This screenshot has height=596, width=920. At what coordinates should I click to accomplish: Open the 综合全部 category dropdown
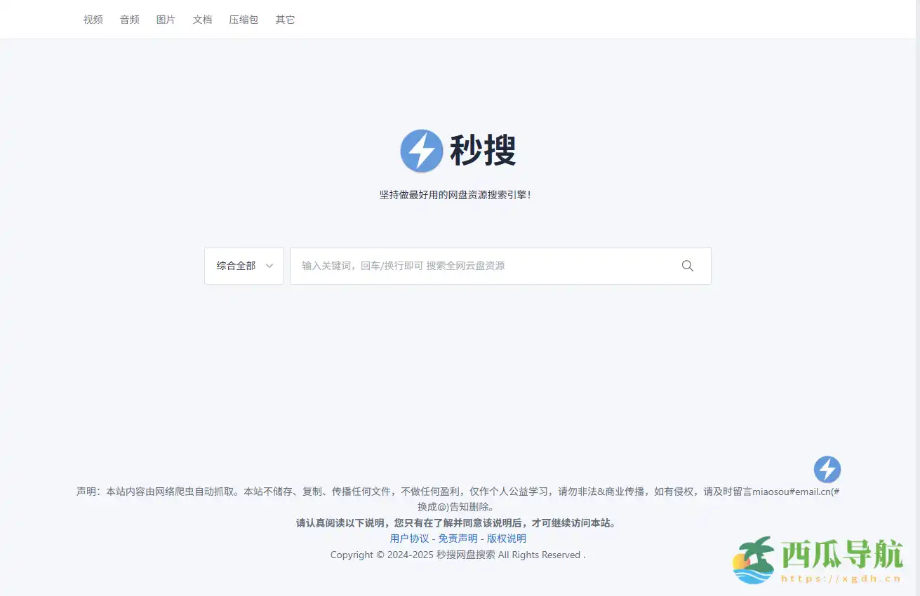tap(239, 266)
